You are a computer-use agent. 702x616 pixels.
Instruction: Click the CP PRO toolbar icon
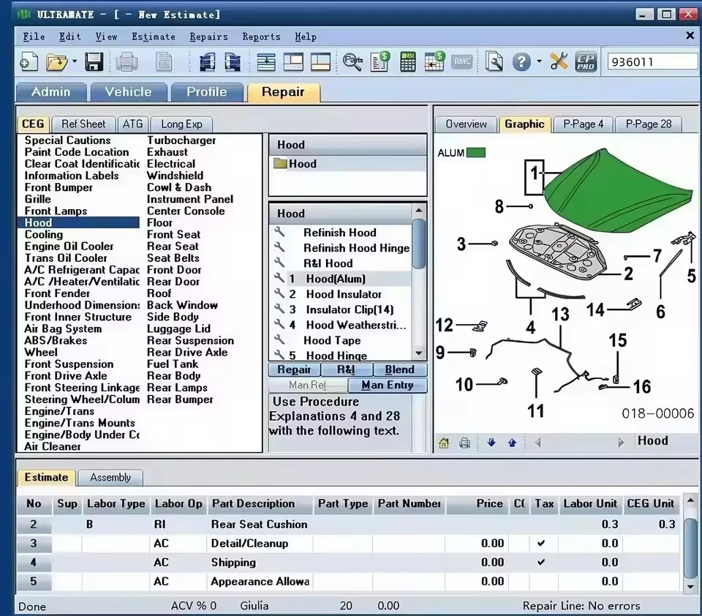[586, 62]
